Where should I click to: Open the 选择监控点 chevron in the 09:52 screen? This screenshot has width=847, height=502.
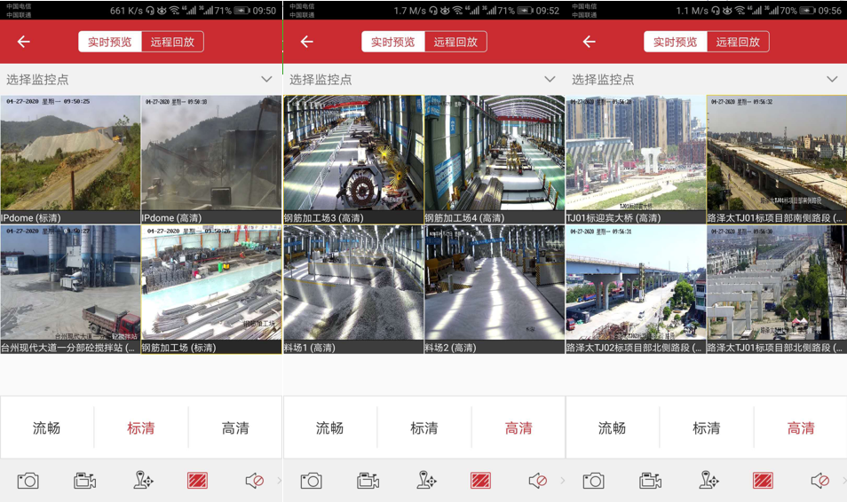(x=550, y=79)
